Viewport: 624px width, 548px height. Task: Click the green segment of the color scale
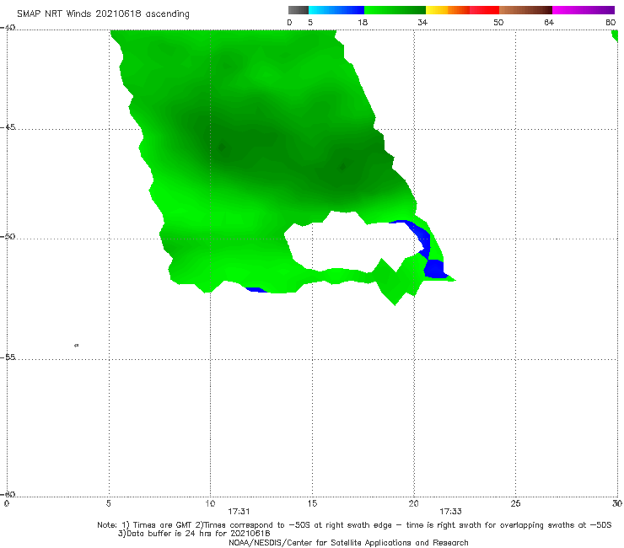point(395,10)
